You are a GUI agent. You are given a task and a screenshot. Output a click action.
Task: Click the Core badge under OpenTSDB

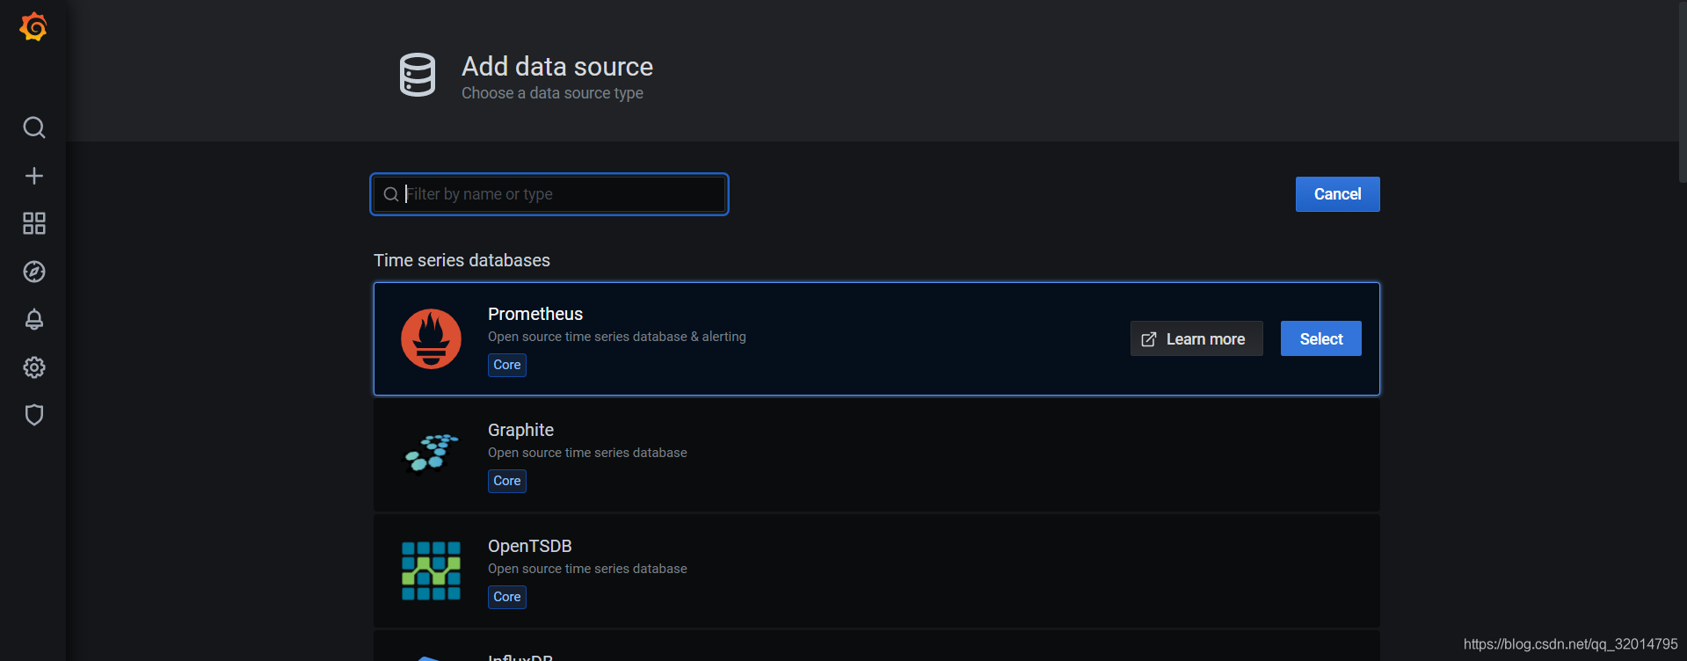(x=506, y=597)
